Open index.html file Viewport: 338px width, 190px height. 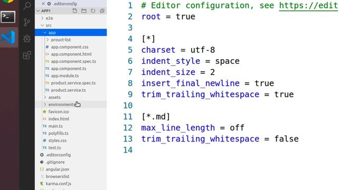point(59,119)
